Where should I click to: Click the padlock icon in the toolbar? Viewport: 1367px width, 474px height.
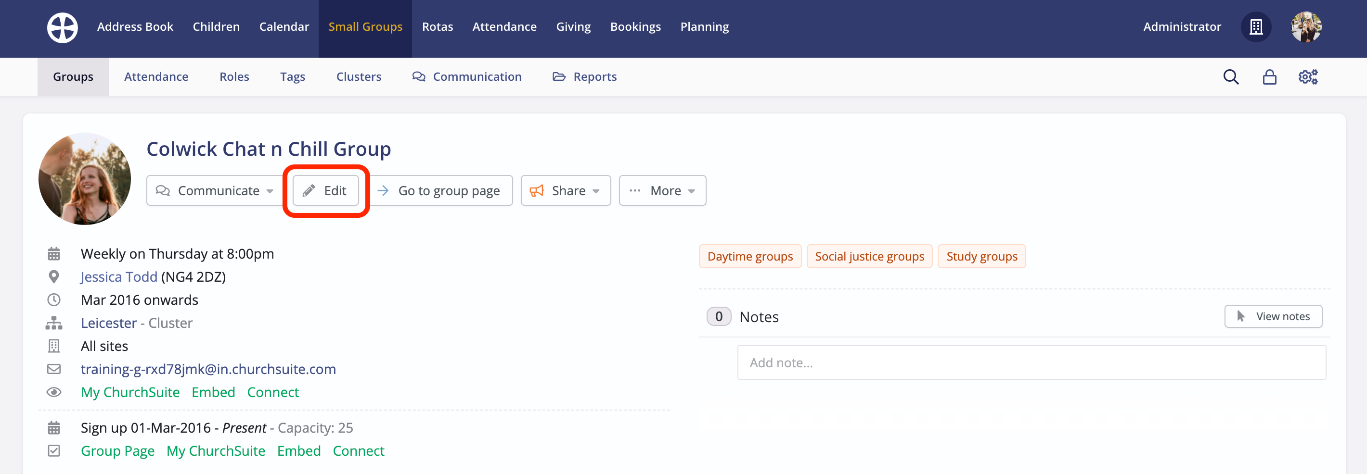pyautogui.click(x=1269, y=76)
